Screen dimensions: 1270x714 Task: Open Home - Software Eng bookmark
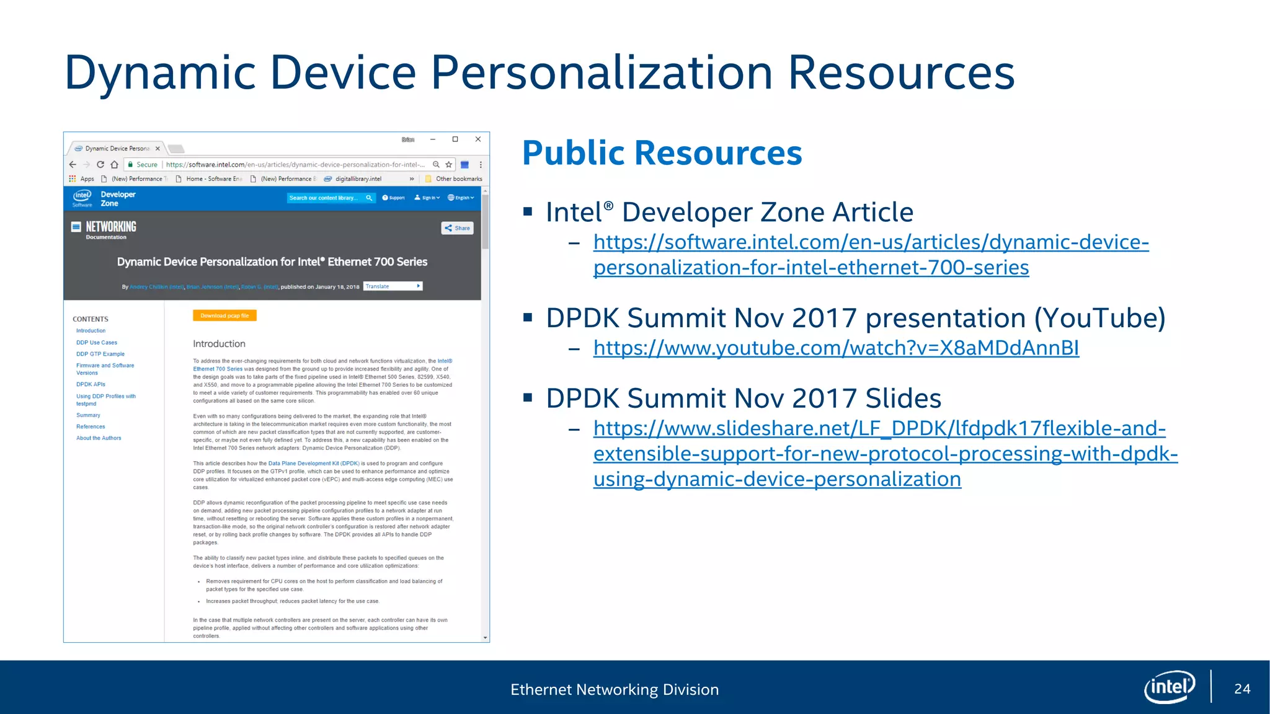210,179
